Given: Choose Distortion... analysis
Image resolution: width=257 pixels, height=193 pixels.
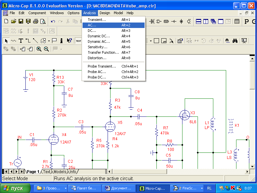Looking at the screenshot, I should click(x=113, y=58).
